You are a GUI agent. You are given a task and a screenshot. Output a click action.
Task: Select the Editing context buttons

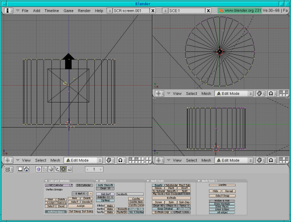(63, 170)
